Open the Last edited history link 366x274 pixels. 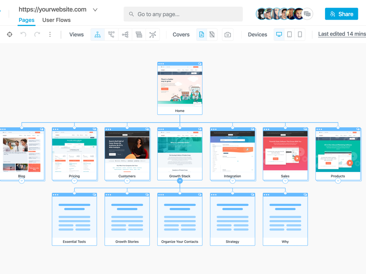pyautogui.click(x=341, y=34)
